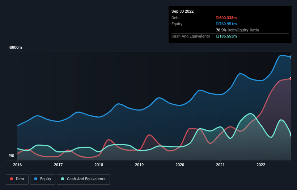Click the ₪800m y-axis label
Screen dimensions: 297x190
point(15,47)
